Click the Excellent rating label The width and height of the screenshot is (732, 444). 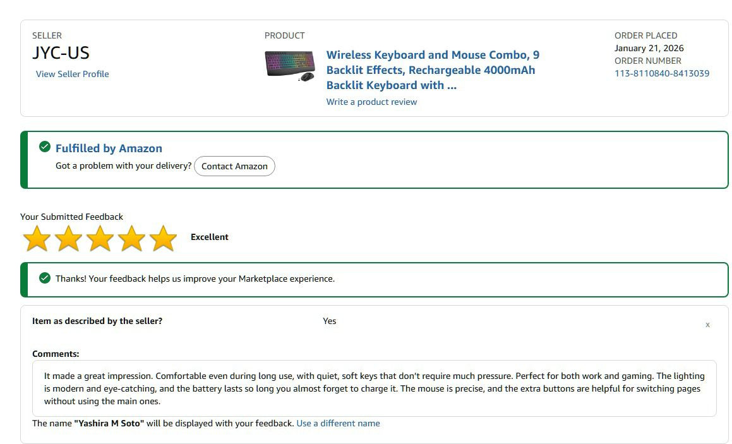(x=210, y=237)
